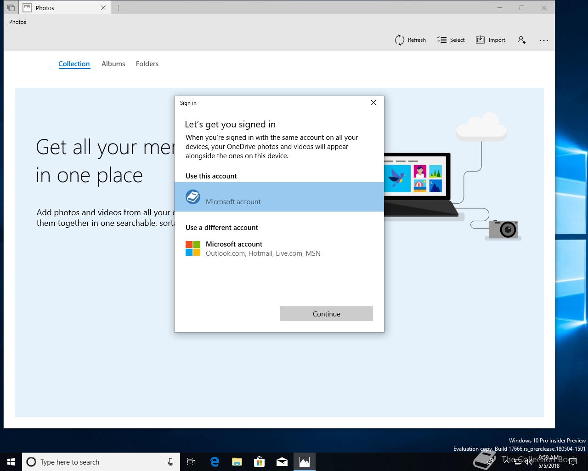Close the Photos tab with its X
This screenshot has width=588, height=471.
(103, 8)
